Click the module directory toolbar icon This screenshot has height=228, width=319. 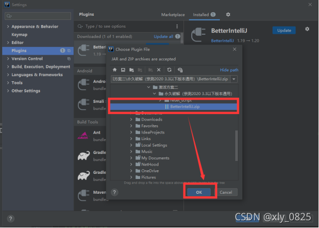point(140,70)
